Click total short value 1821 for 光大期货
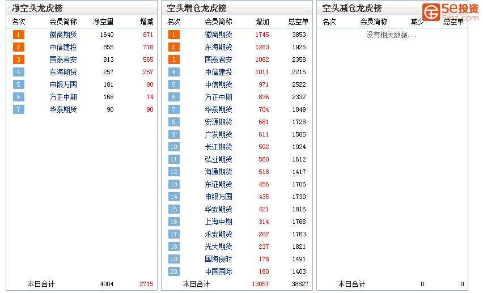The height and width of the screenshot is (293, 483). point(299,247)
